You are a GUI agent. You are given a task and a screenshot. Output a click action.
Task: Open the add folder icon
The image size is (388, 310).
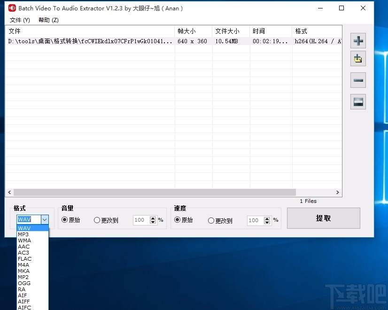tap(358, 59)
